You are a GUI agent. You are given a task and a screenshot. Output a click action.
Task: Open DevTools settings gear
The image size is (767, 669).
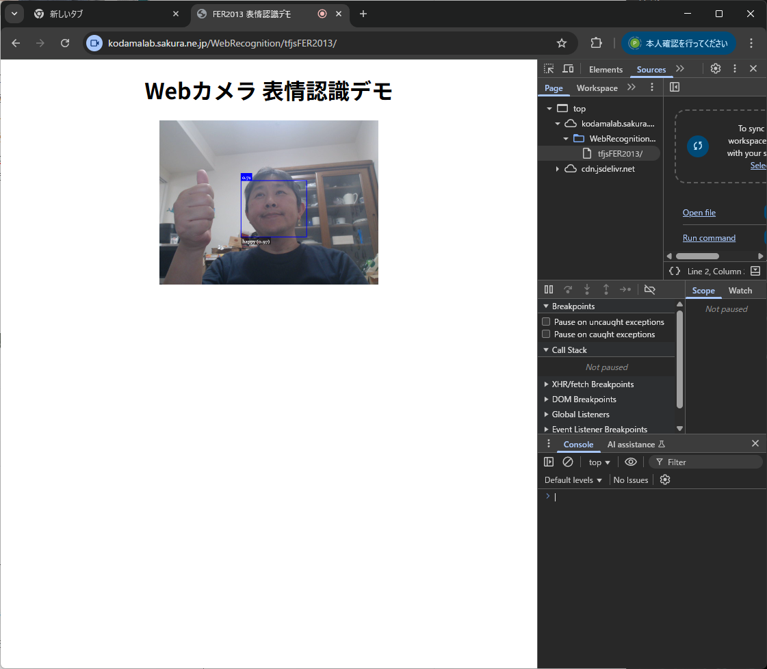point(716,68)
